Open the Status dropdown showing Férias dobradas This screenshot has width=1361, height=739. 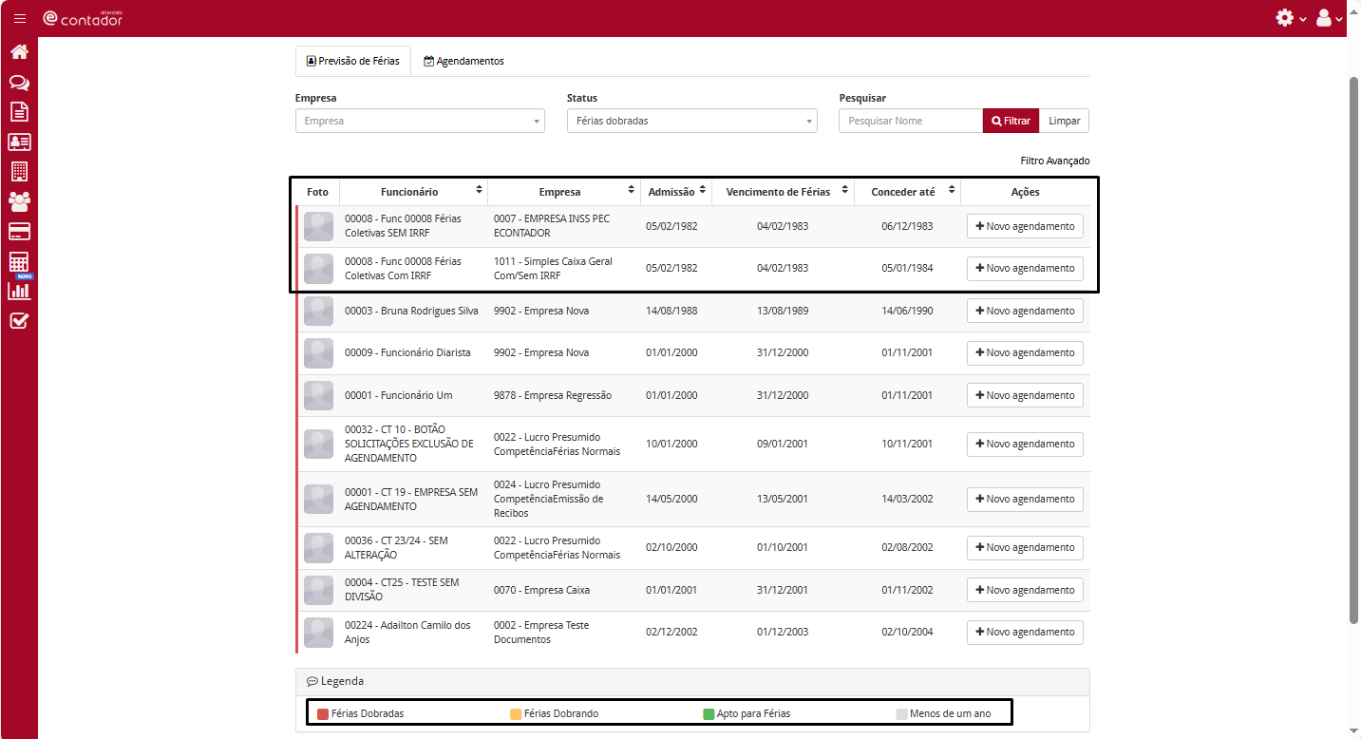pyautogui.click(x=691, y=121)
